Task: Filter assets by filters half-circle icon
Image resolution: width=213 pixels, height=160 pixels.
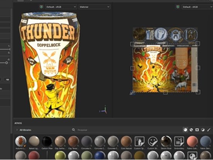Action: coord(203,130)
